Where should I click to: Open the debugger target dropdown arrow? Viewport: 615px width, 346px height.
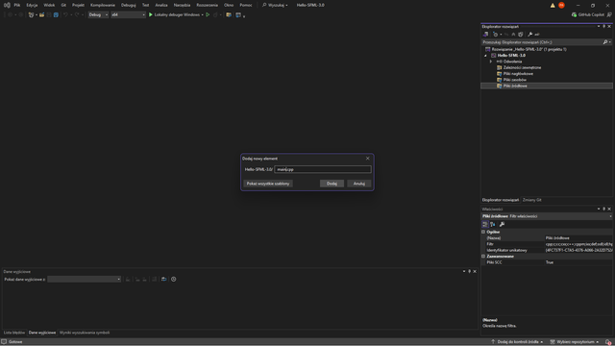(x=203, y=15)
